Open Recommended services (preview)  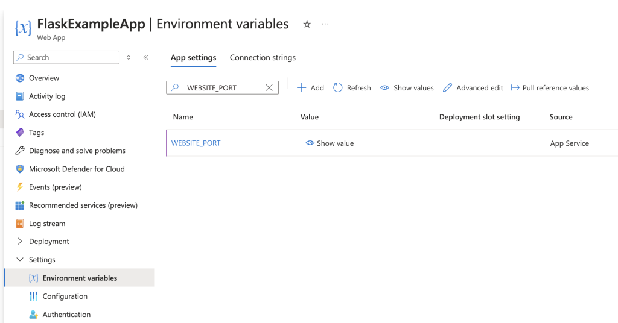point(83,205)
